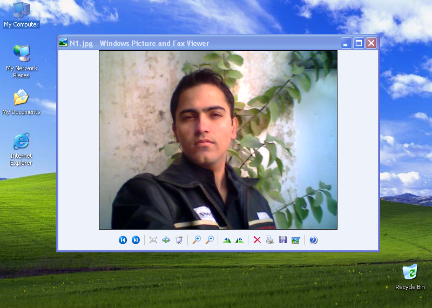Click the viewer title bar picture icon
Image resolution: width=432 pixels, height=308 pixels.
pyautogui.click(x=63, y=43)
